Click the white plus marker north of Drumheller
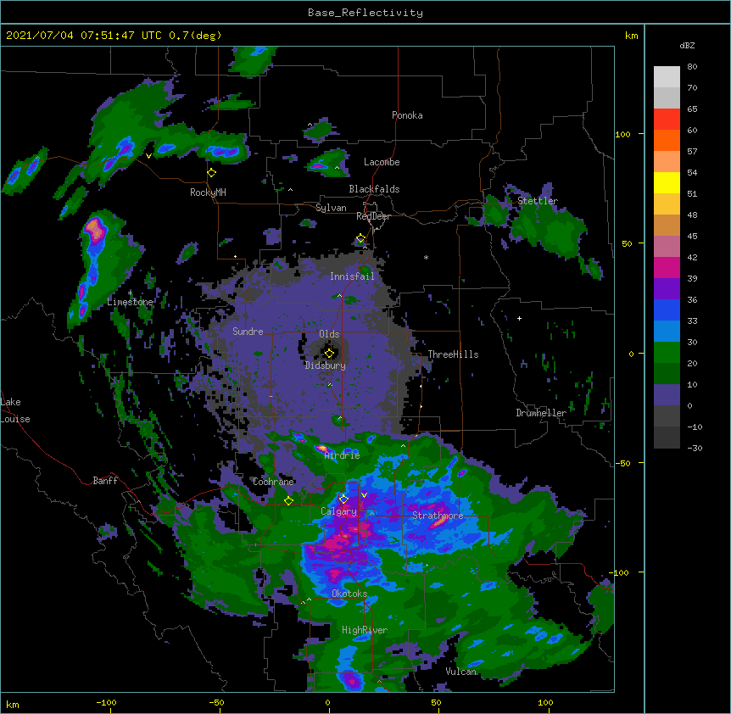Screen dimensions: 731x714 click(x=519, y=318)
